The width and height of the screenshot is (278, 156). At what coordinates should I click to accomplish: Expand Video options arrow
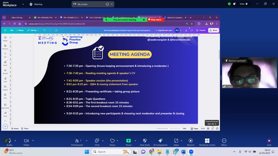[33, 141]
